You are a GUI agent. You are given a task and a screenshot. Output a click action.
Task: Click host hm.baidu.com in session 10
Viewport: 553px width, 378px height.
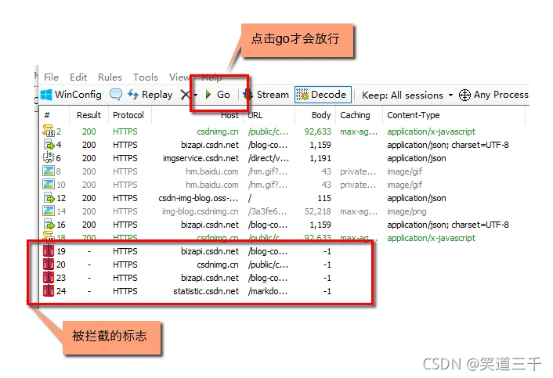point(212,185)
